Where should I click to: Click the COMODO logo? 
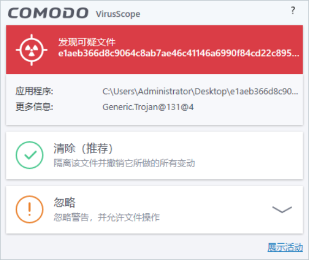click(x=48, y=13)
